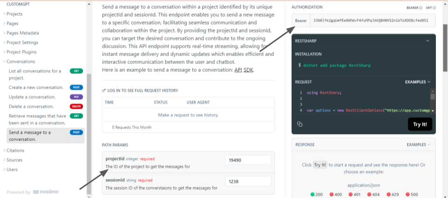Open 'Update a conversation' endpoint

click(46, 97)
